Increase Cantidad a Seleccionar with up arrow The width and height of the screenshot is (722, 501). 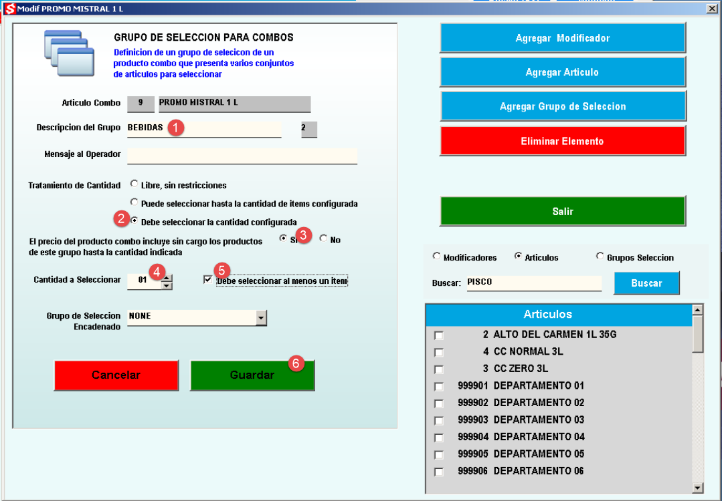click(167, 277)
